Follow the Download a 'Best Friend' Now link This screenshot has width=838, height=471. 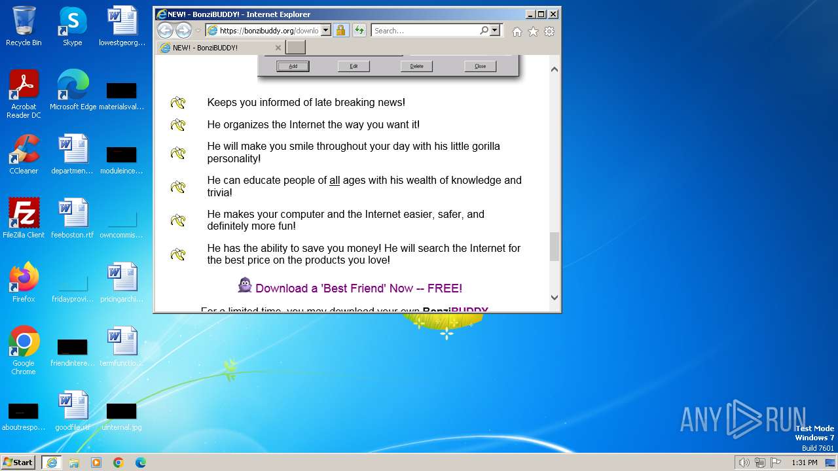pos(359,288)
